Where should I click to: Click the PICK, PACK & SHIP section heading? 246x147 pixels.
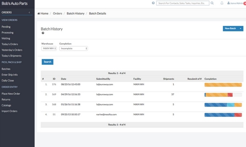point(12,62)
